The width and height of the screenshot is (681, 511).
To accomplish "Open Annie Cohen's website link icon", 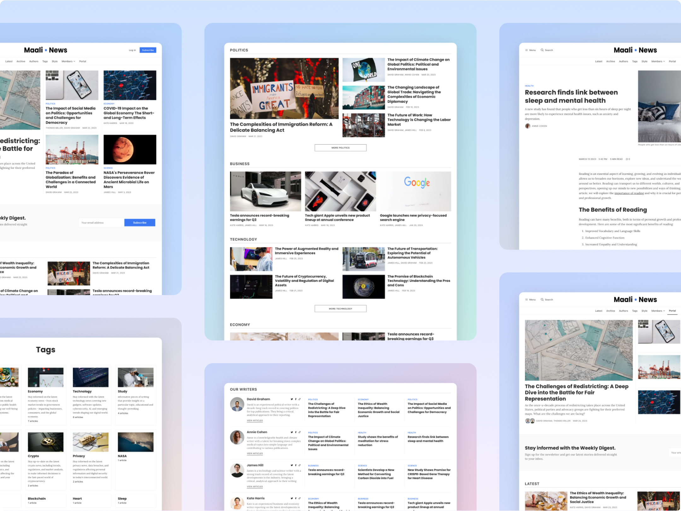I will coord(300,432).
